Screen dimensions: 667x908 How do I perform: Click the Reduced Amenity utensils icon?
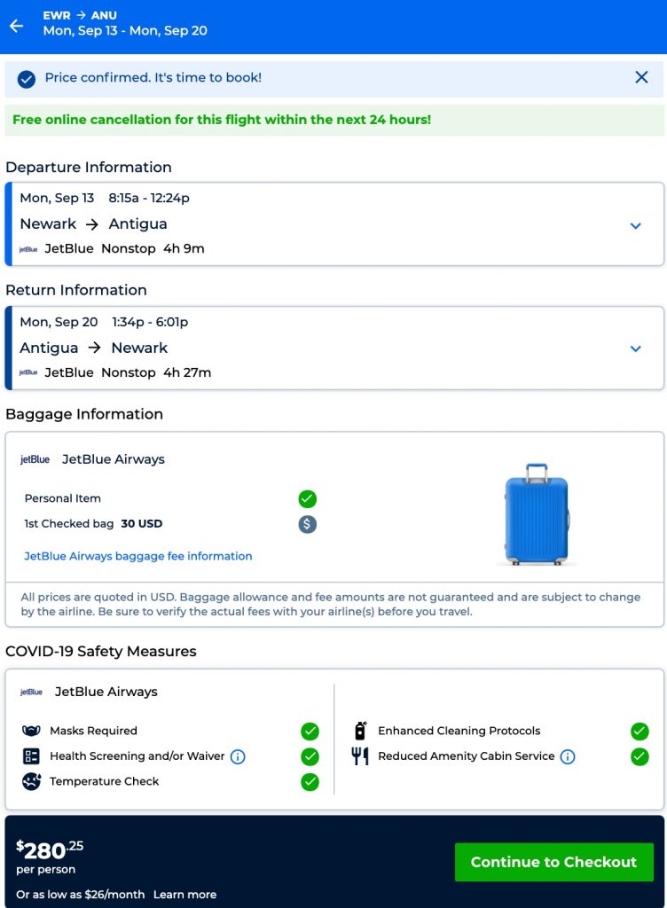coord(360,756)
